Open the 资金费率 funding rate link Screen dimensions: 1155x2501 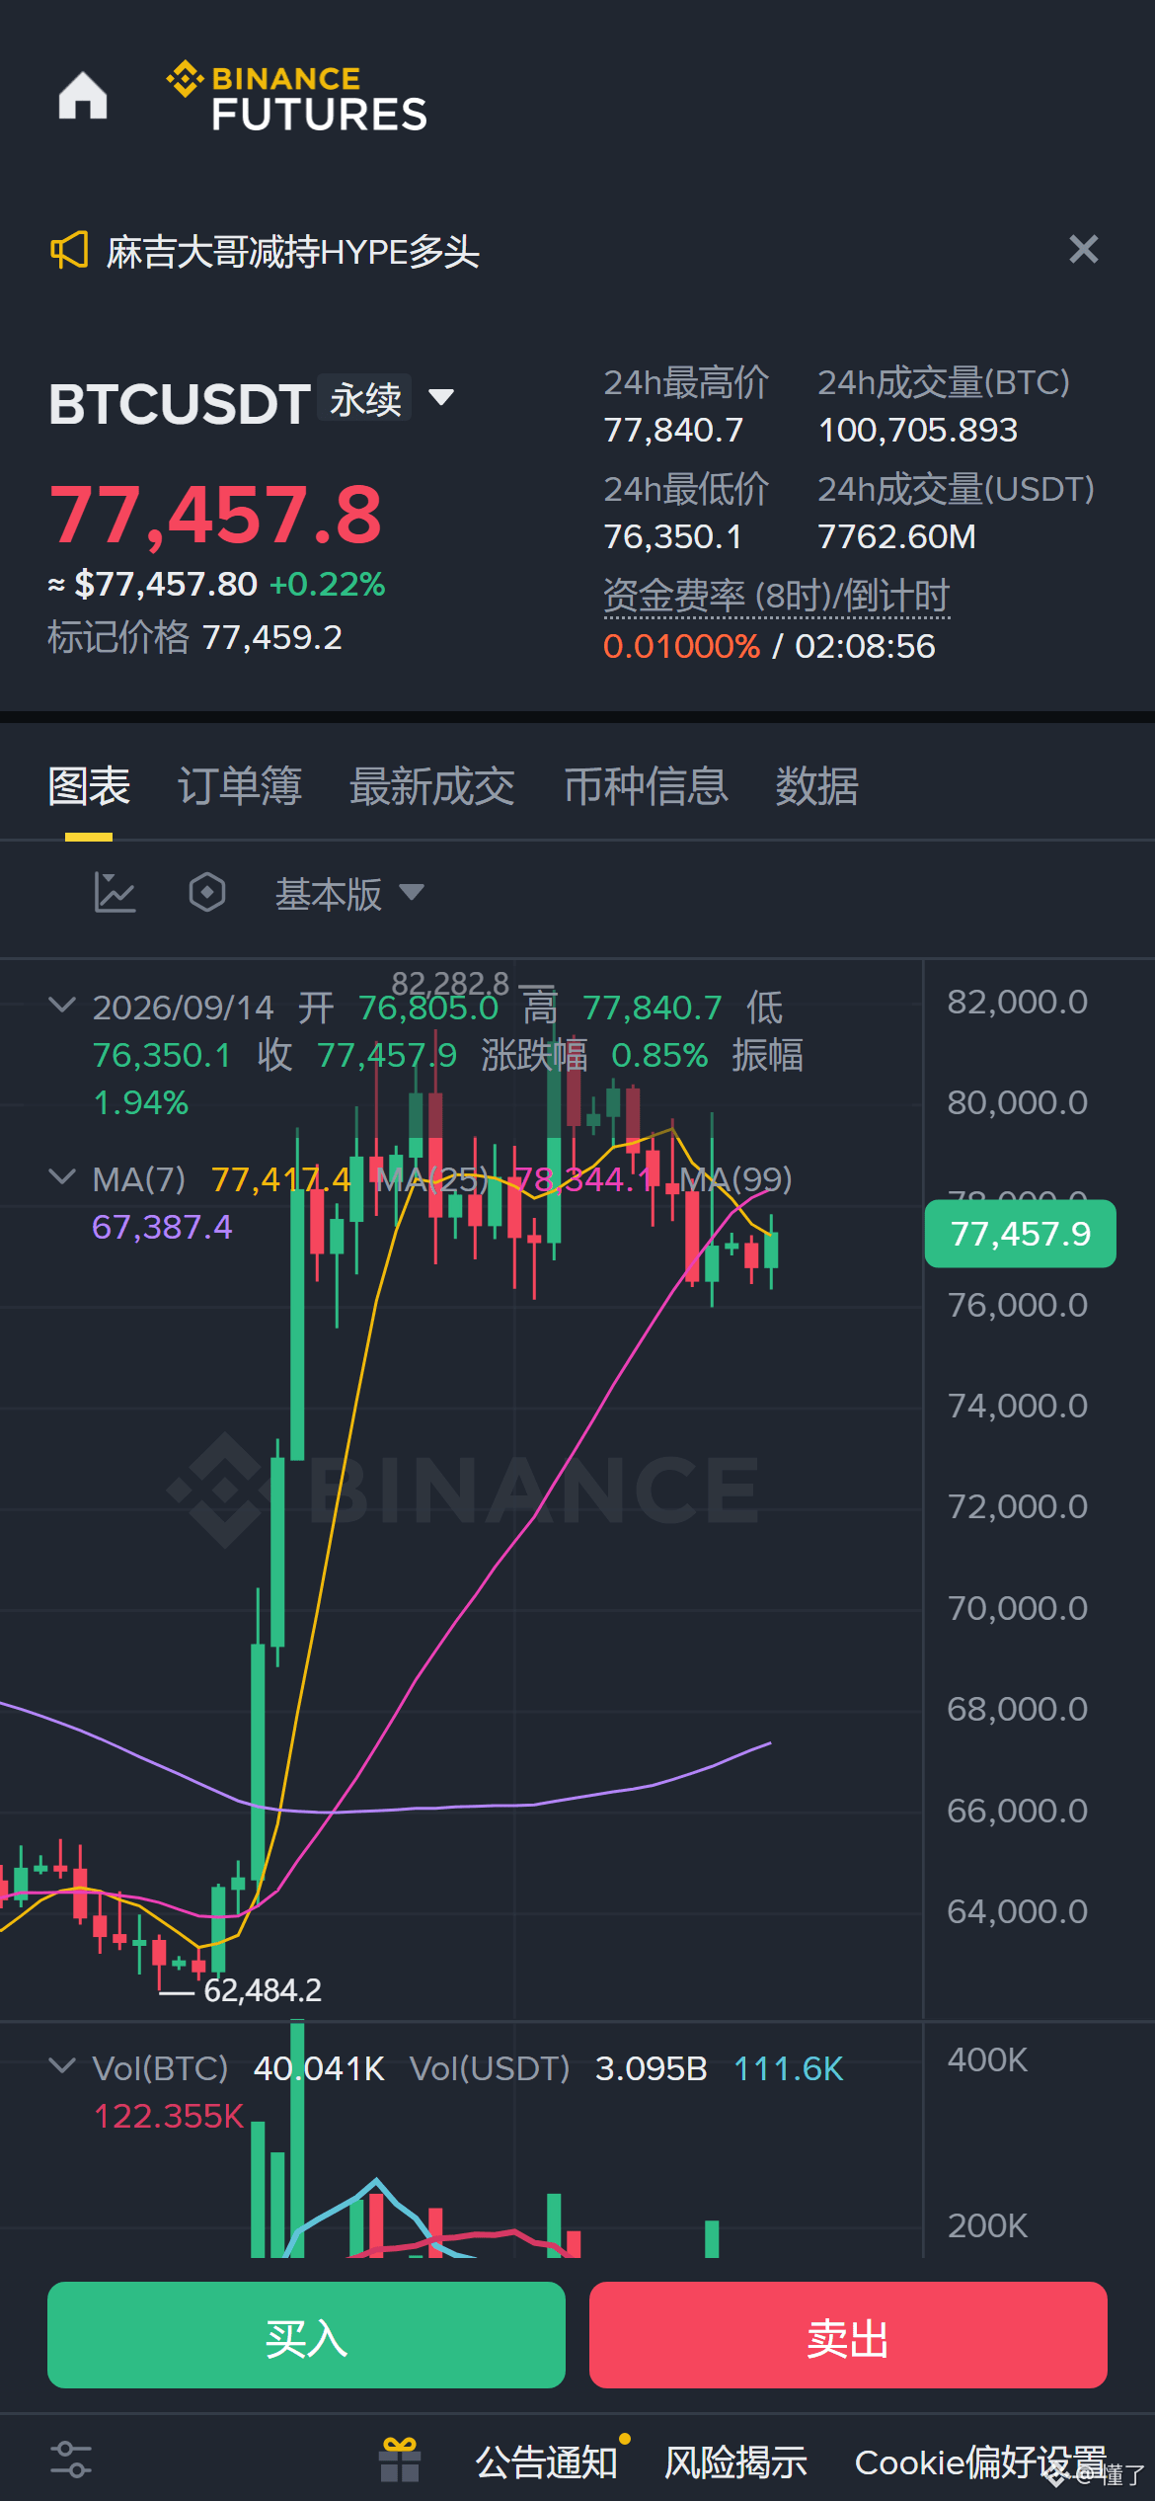point(776,597)
